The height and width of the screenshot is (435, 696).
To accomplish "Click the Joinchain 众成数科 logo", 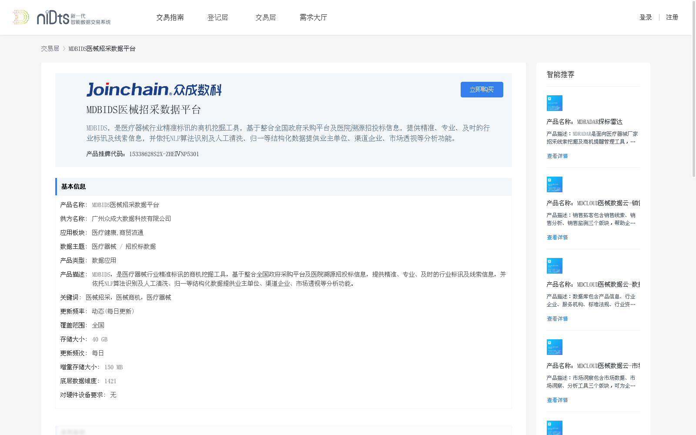I will [154, 89].
